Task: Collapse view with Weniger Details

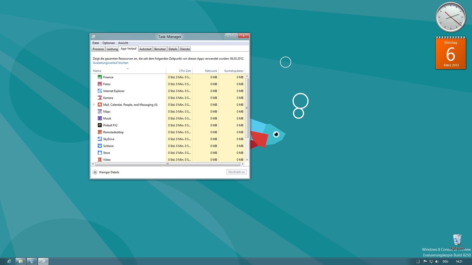Action: [106, 172]
